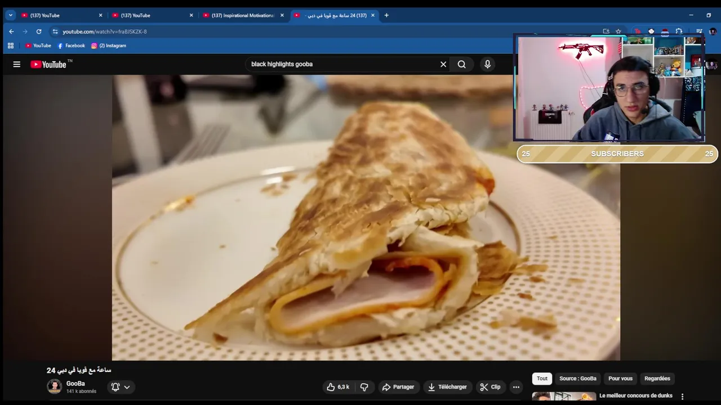Viewport: 721px width, 405px height.
Task: Install app icon in address bar
Action: point(606,31)
